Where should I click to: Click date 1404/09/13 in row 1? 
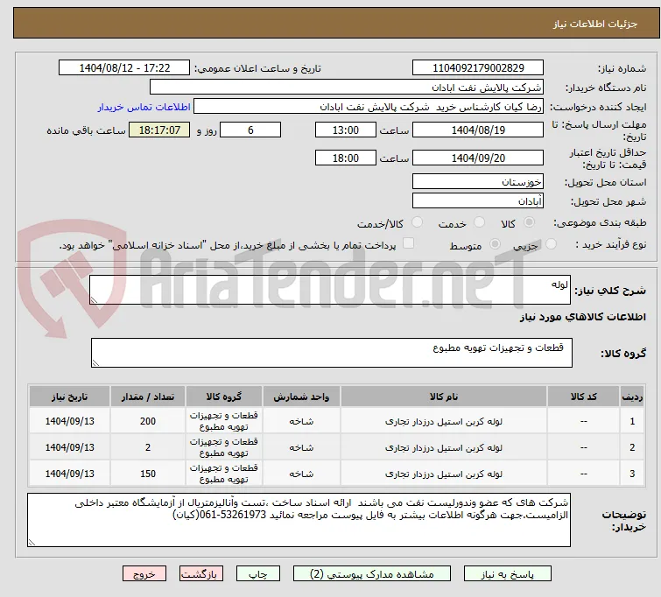[x=69, y=421]
